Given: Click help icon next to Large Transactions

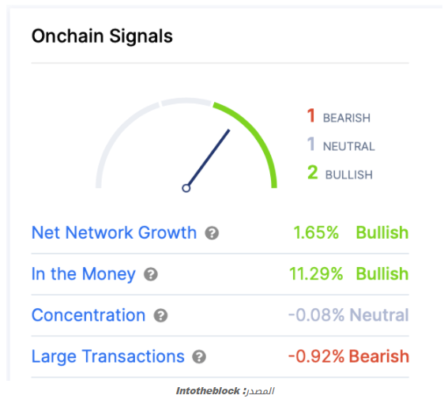Looking at the screenshot, I should tap(199, 357).
